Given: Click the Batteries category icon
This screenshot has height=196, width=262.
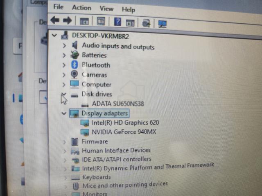Looking at the screenshot, I should 75,55.
